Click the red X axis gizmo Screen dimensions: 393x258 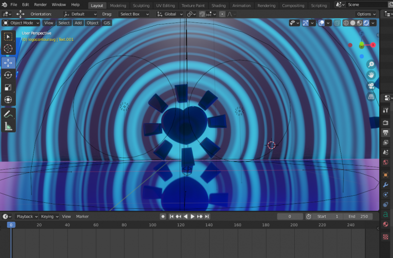[373, 45]
